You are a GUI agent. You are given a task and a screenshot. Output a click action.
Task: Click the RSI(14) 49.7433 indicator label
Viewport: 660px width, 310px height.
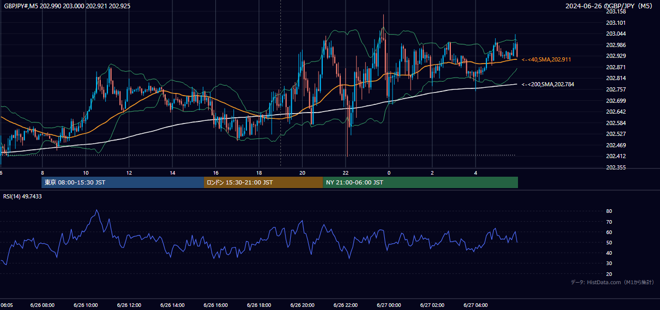[23, 196]
